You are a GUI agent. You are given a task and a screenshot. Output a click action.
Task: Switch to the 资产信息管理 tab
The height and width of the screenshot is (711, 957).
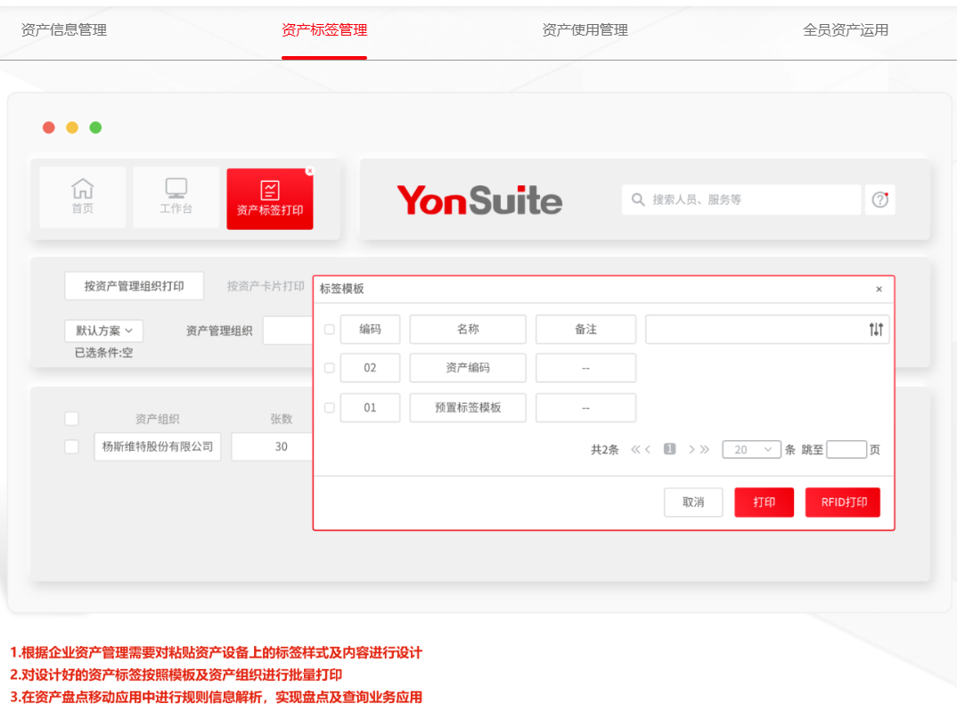pos(64,30)
